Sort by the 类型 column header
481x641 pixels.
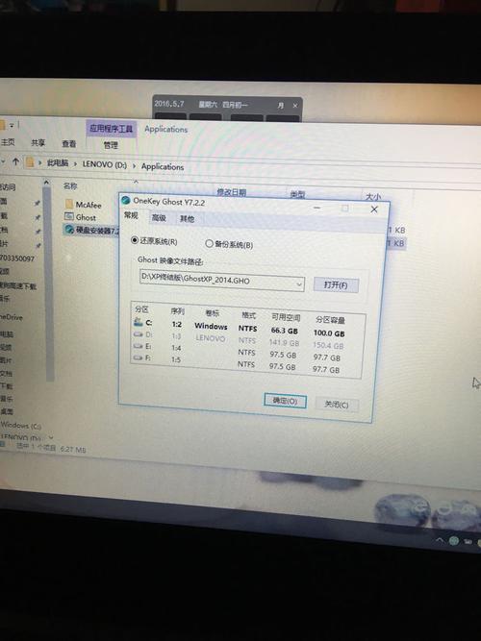pyautogui.click(x=297, y=194)
